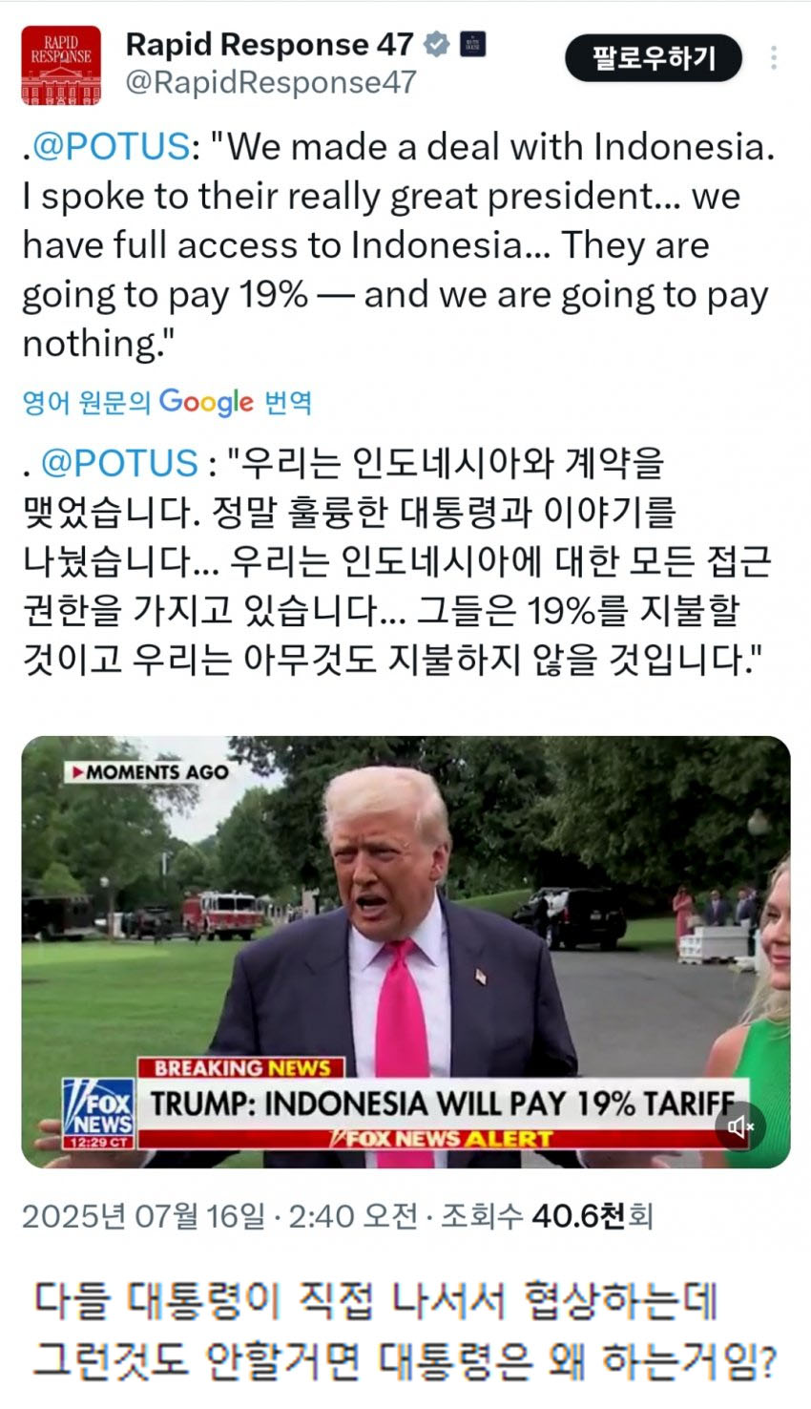The width and height of the screenshot is (811, 1409).
Task: Play the Trump Fox News video thumbnail
Action: coord(405,952)
